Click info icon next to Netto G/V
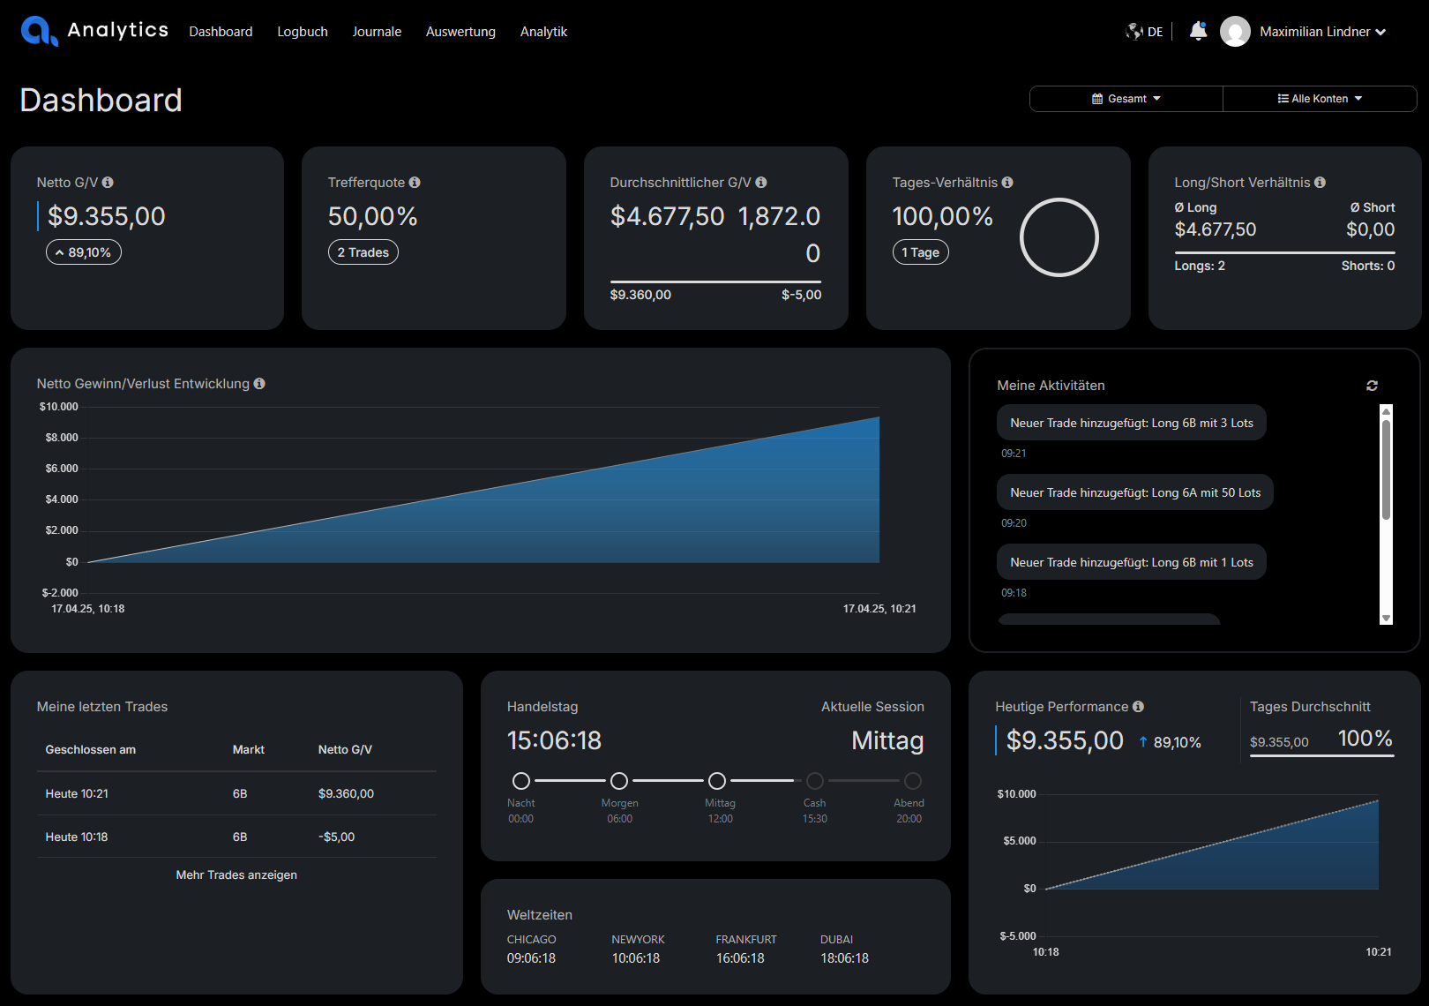This screenshot has width=1429, height=1006. pos(108,183)
